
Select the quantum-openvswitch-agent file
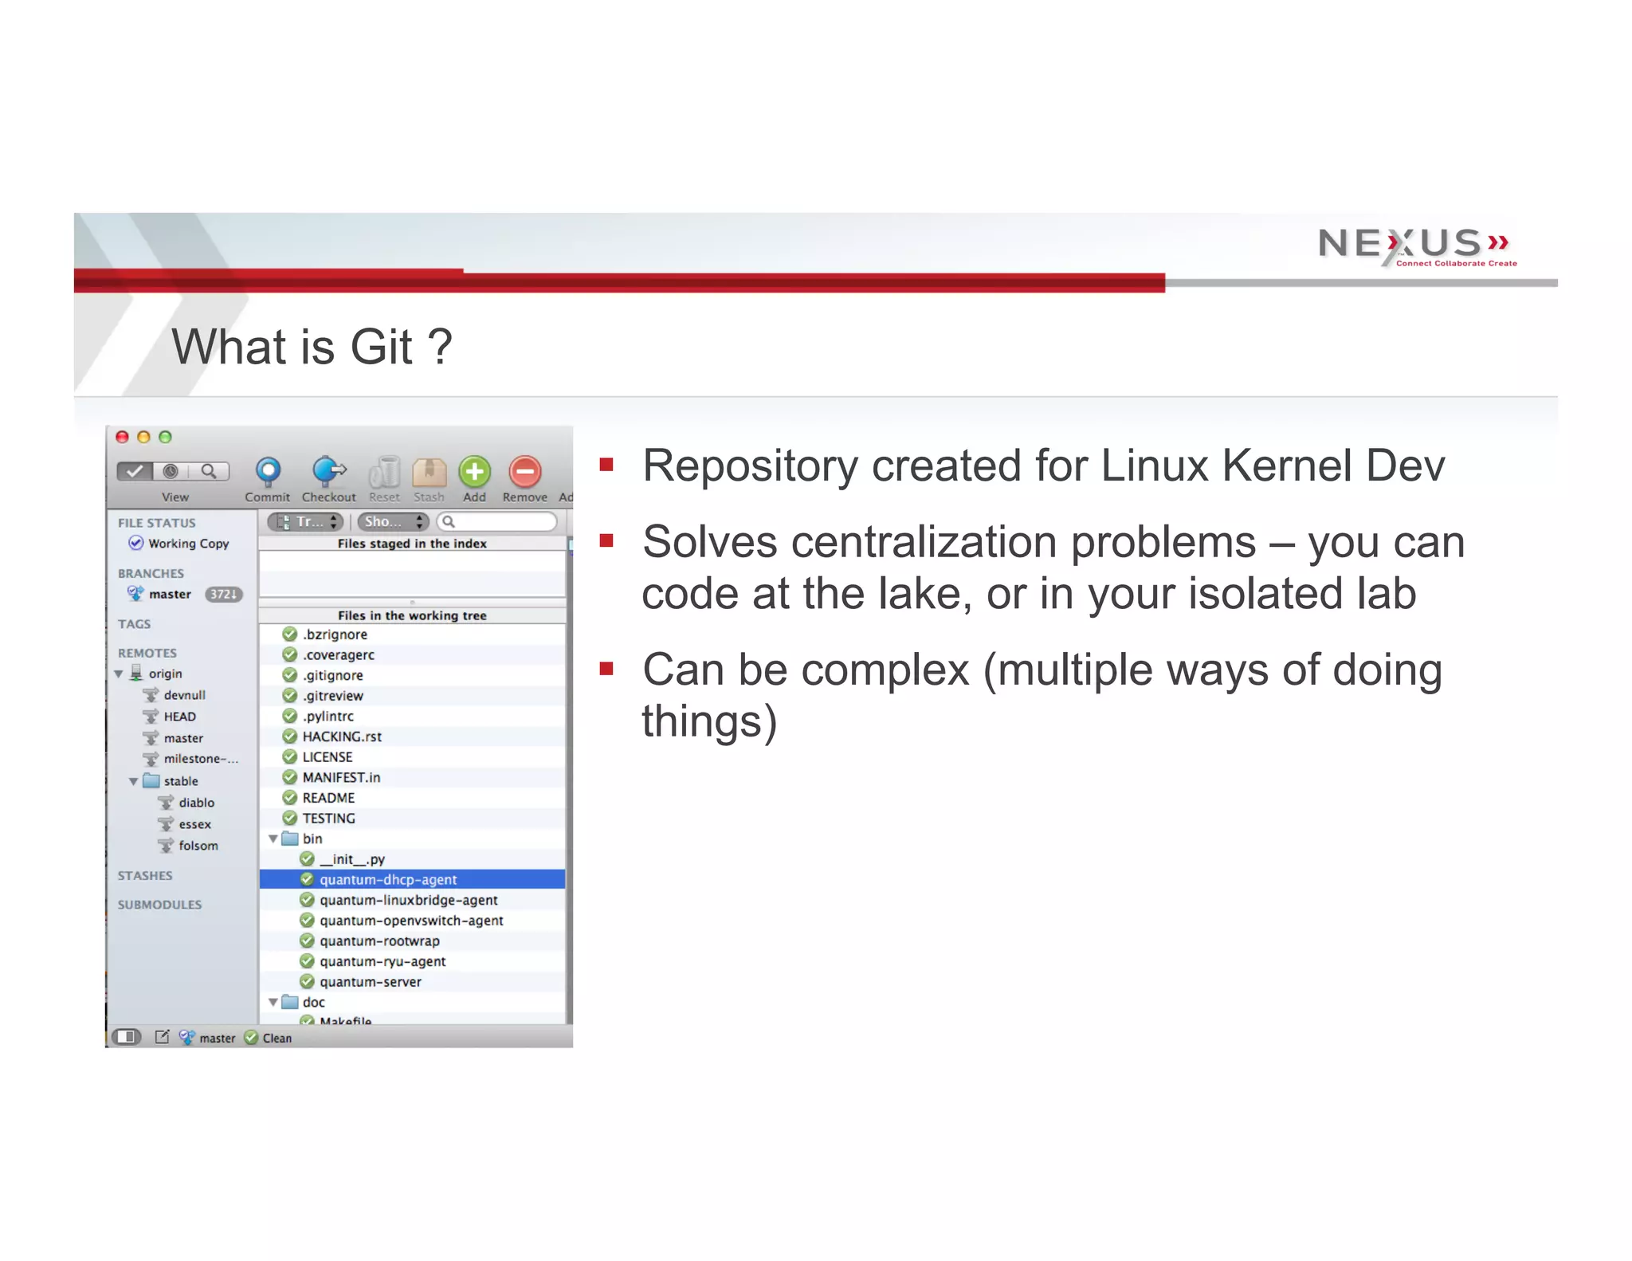(412, 921)
